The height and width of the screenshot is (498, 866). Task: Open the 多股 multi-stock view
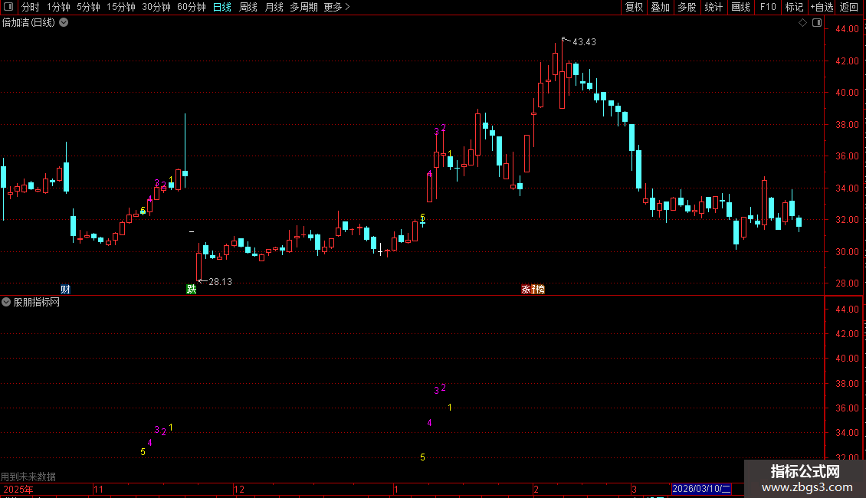[687, 7]
